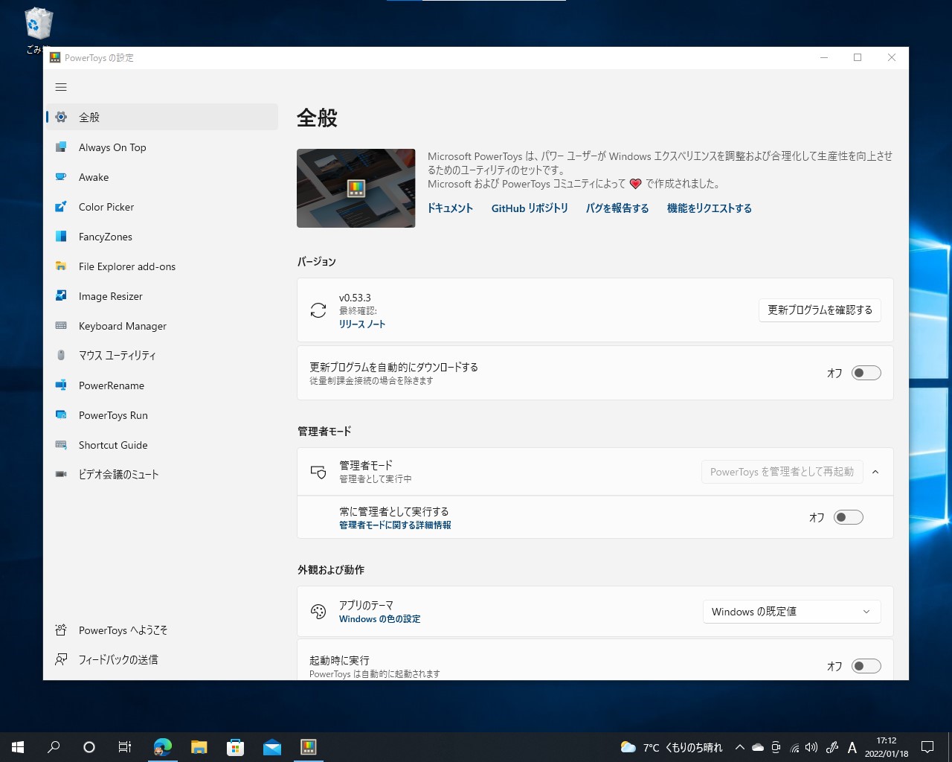This screenshot has height=762, width=952.
Task: Click the 管理者モード shield icon
Action: (318, 472)
